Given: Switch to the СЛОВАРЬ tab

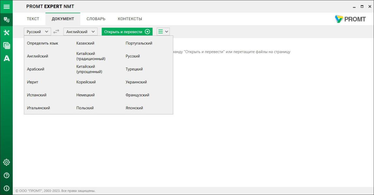Looking at the screenshot, I should 96,19.
